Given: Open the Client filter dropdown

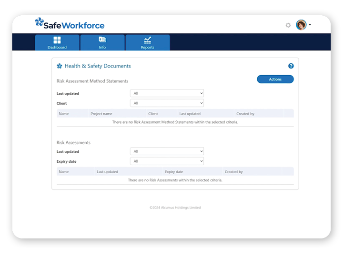Looking at the screenshot, I should 167,103.
